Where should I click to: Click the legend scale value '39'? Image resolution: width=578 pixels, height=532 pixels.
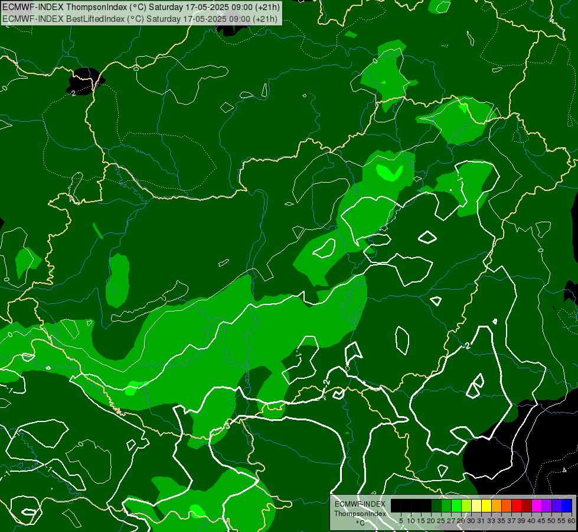tap(521, 521)
